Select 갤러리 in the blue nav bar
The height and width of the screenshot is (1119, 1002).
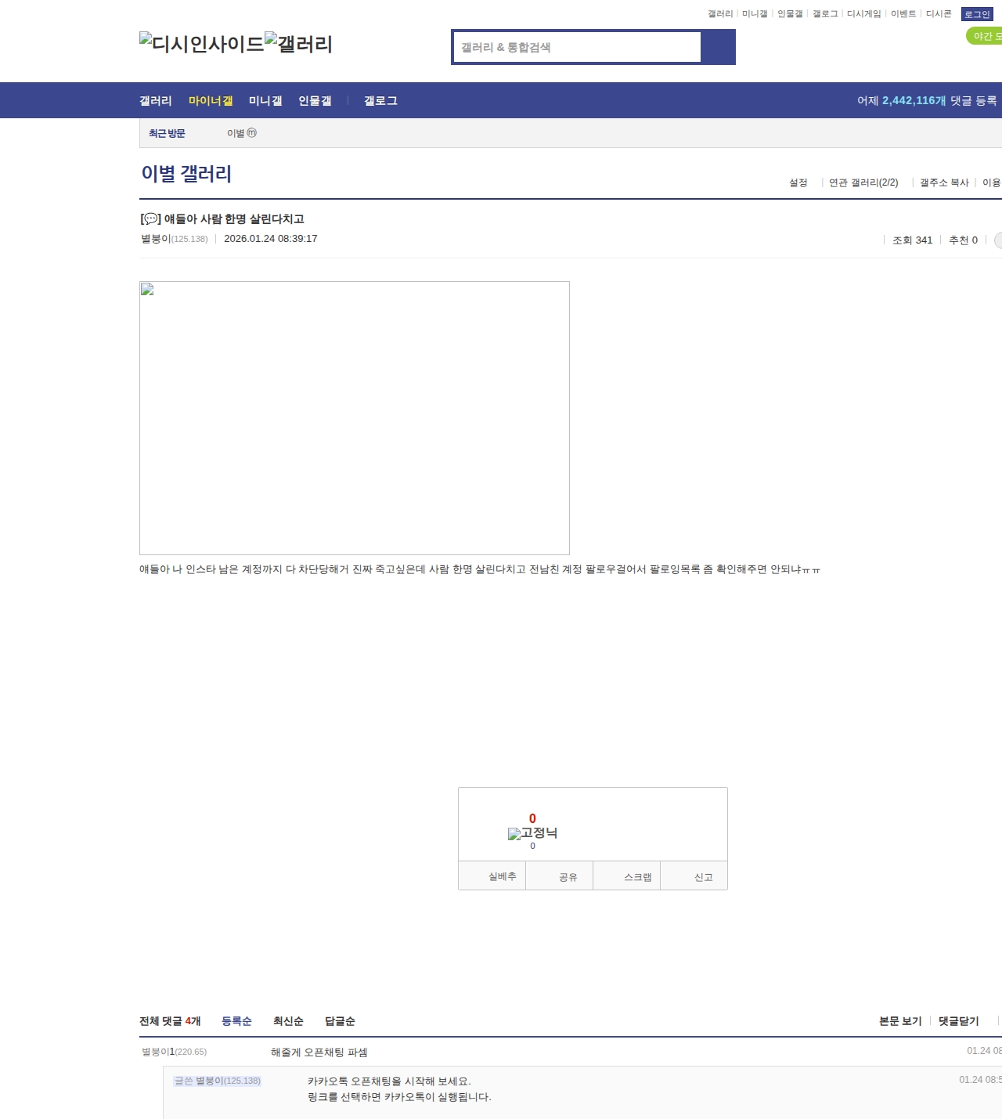156,100
